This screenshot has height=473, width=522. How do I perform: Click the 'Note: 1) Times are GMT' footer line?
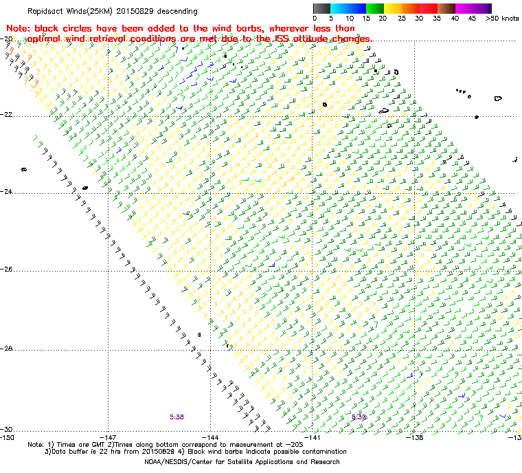click(x=166, y=445)
